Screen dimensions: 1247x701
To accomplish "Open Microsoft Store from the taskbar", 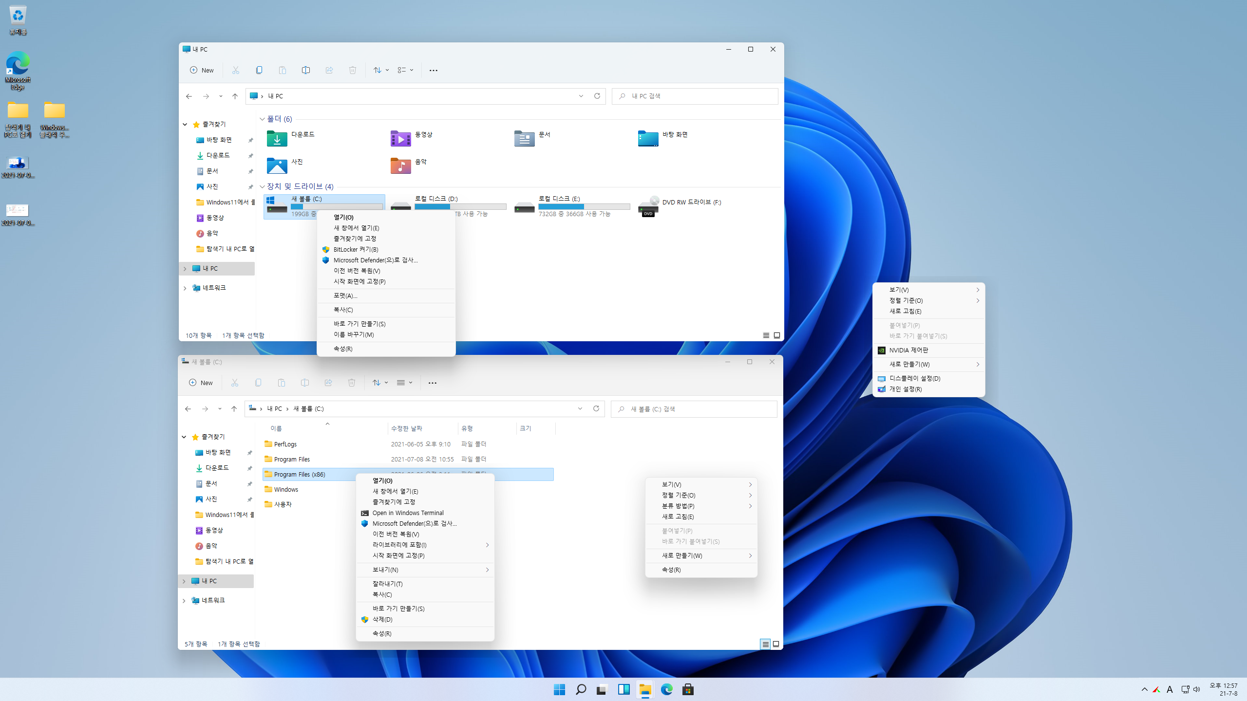I will 688,689.
